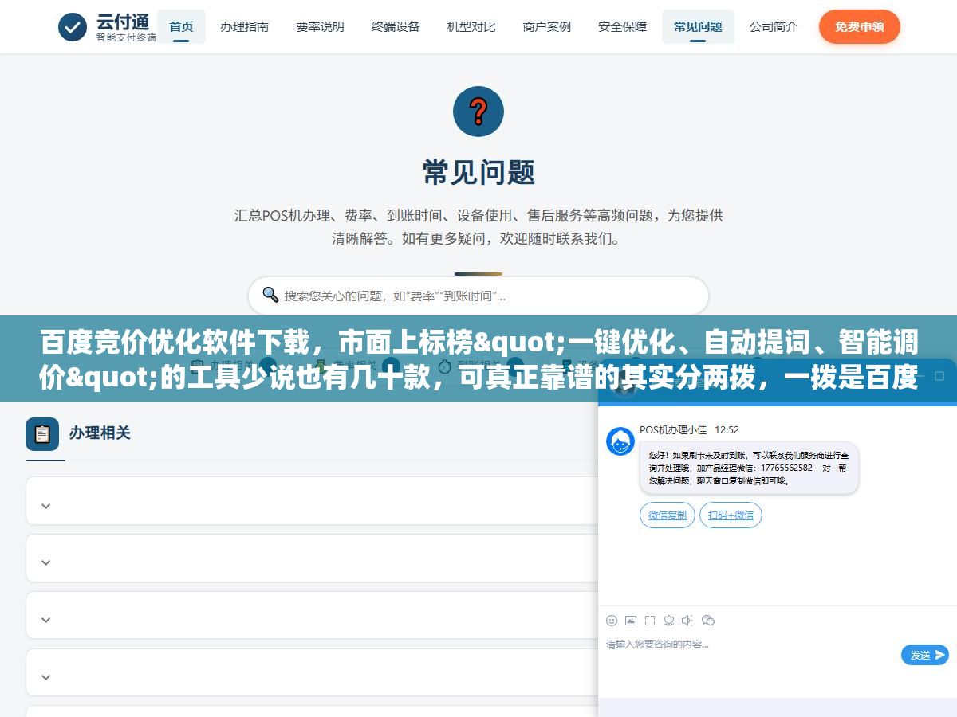Click the 百度竞价优化软件下载 banner text

[x=478, y=359]
